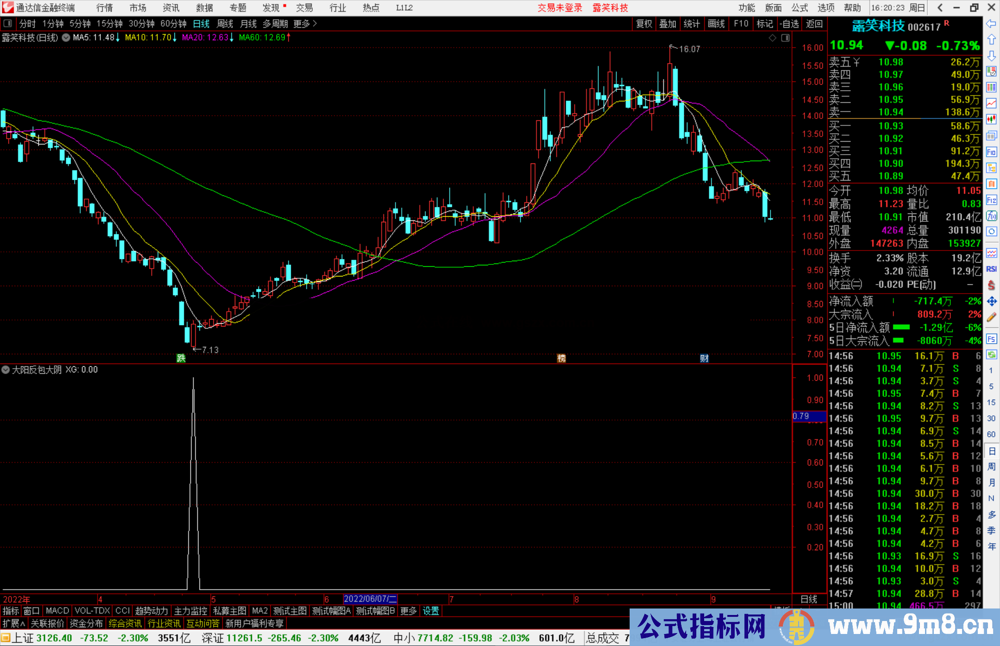Screen dimensions: 1000x646
Task: Click the 2022/06/07 date marker on the timeline
Action: [370, 599]
